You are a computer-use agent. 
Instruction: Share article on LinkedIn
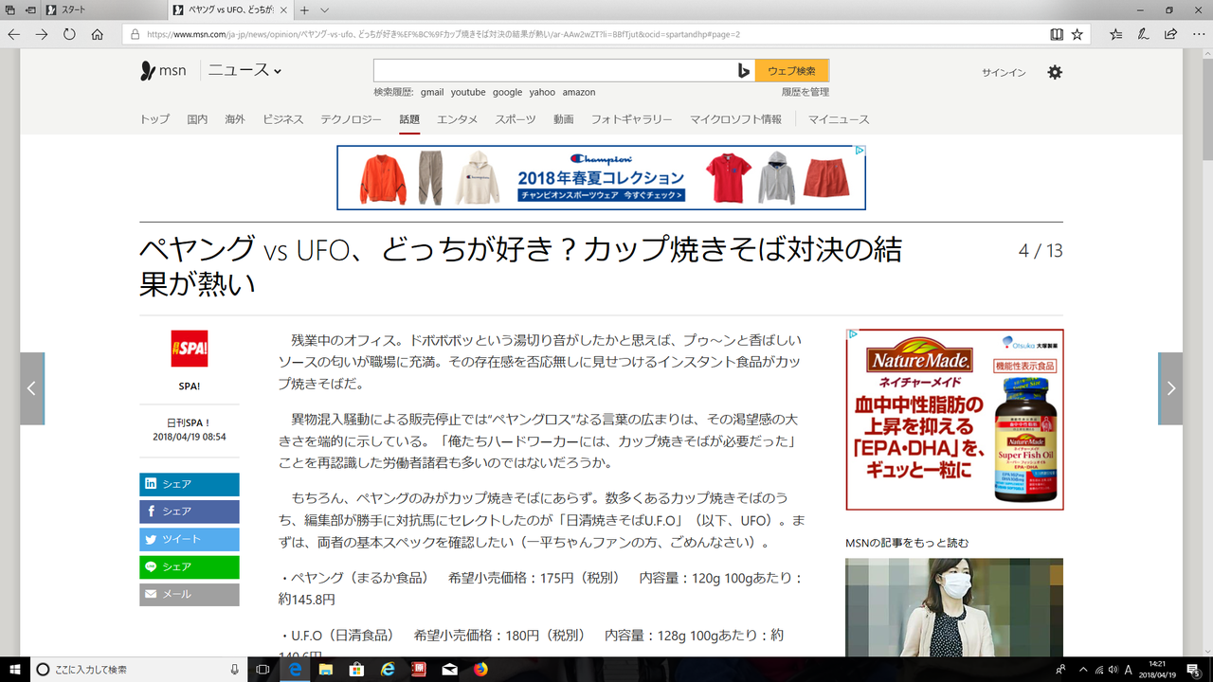(x=190, y=484)
